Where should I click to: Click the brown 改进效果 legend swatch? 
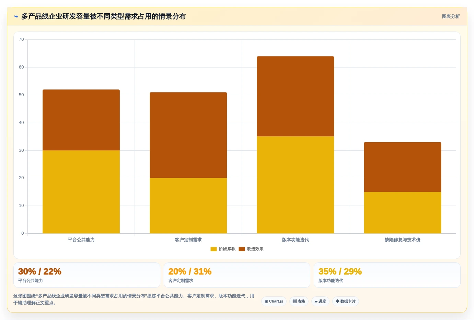[x=242, y=249]
